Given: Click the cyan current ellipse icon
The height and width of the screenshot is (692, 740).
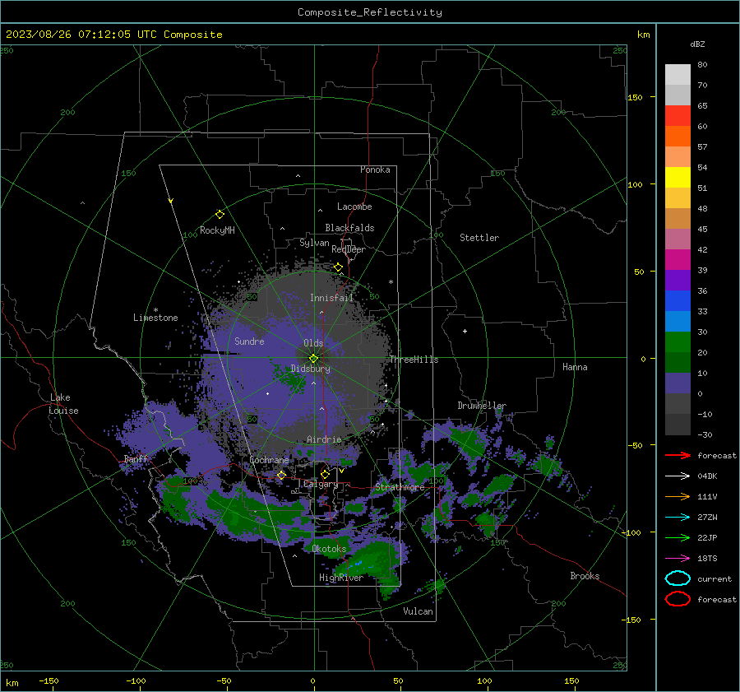Looking at the screenshot, I should tap(678, 578).
